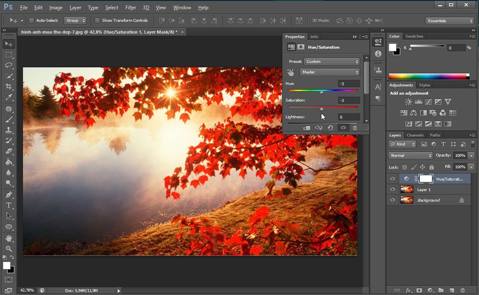This screenshot has height=295, width=479.
Task: Select the Zoom tool
Action: point(9,248)
